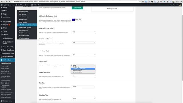Click the page vertical scrollbar
The image size is (183, 103).
click(x=182, y=48)
